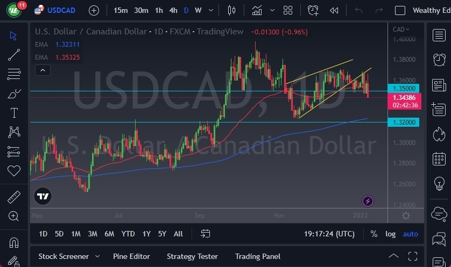The image size is (451, 267).
Task: Open the Indicators menu
Action: click(x=257, y=11)
